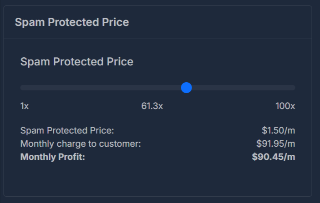Click the slider track's far right end
320x203 pixels.
click(x=294, y=88)
